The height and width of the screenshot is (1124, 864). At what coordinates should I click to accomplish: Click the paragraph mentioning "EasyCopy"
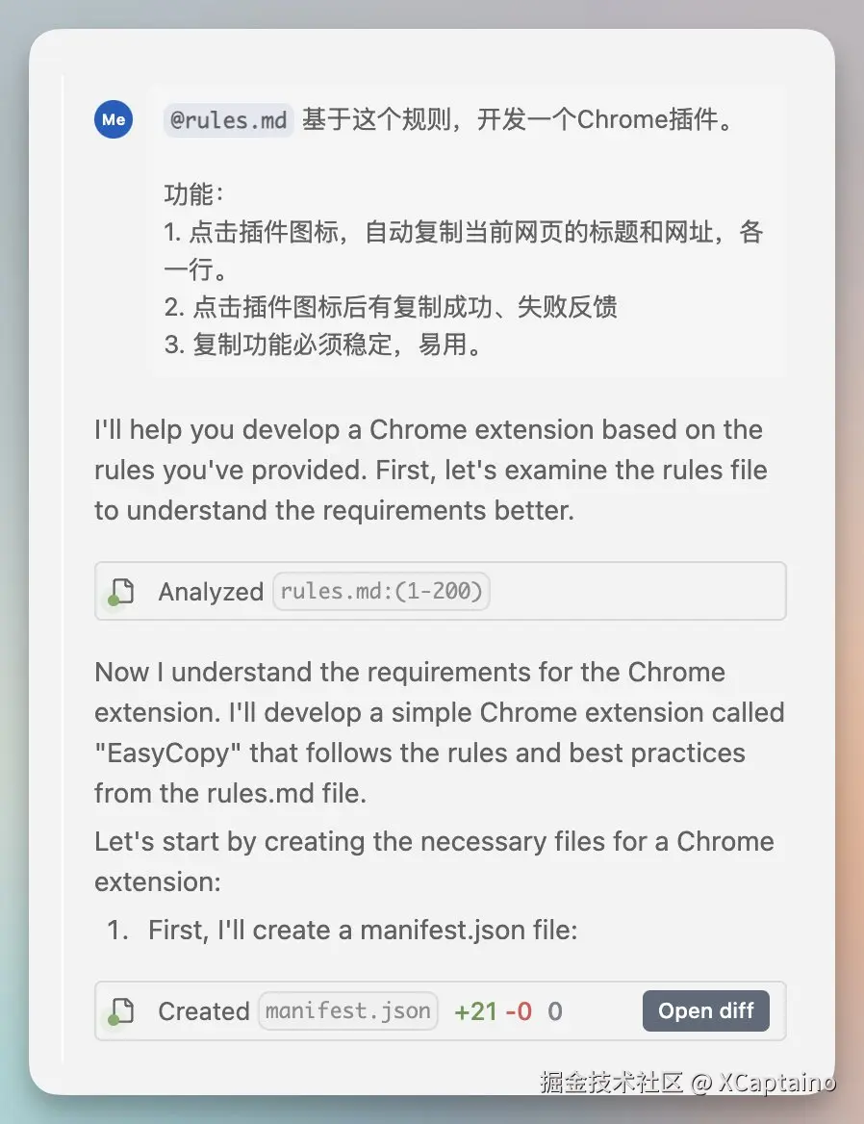439,731
